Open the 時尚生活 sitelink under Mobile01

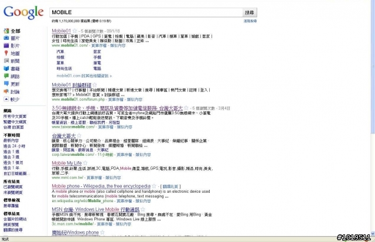tap(64, 69)
